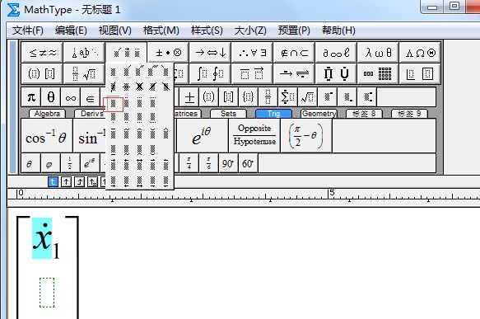Viewport: 480px width, 319px height.
Task: Apply right arrow under embellishment
Action: point(114,181)
